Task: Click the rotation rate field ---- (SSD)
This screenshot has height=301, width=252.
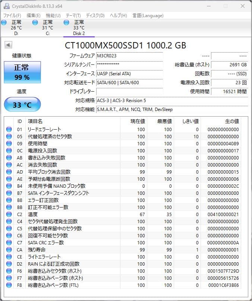Action: pyautogui.click(x=229, y=74)
